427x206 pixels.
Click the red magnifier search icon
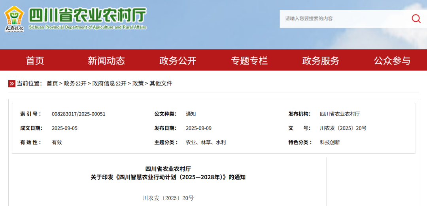click(416, 19)
